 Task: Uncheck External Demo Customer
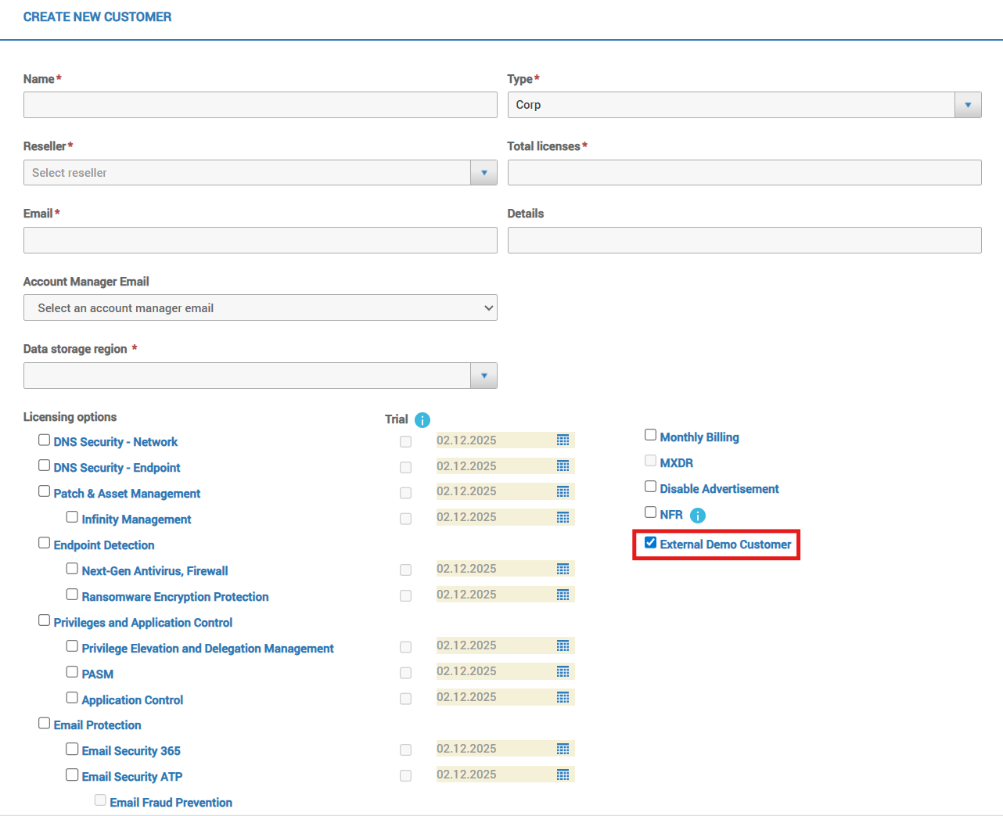click(x=650, y=542)
